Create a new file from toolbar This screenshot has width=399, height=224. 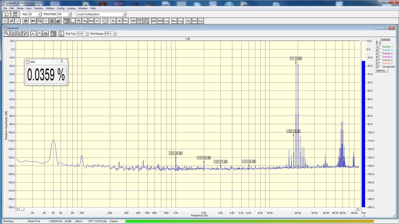tap(5, 21)
